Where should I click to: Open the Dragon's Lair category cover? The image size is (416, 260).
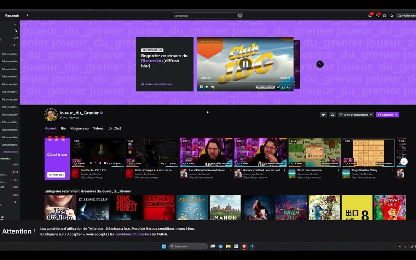[x=390, y=208]
